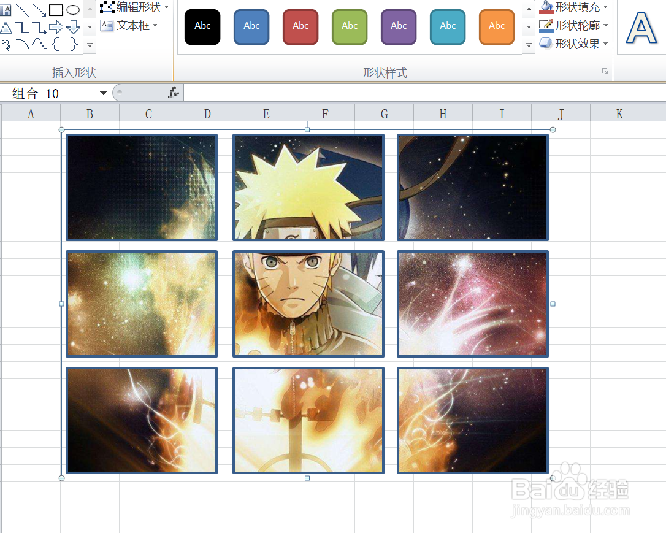Select column B header
The height and width of the screenshot is (533, 666).
[90, 114]
